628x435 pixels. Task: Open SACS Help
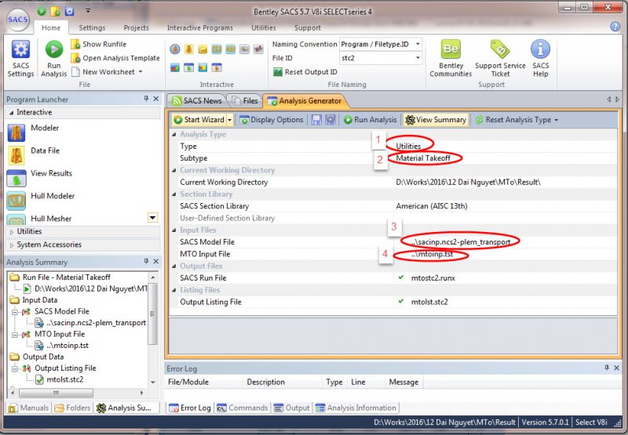coord(540,58)
